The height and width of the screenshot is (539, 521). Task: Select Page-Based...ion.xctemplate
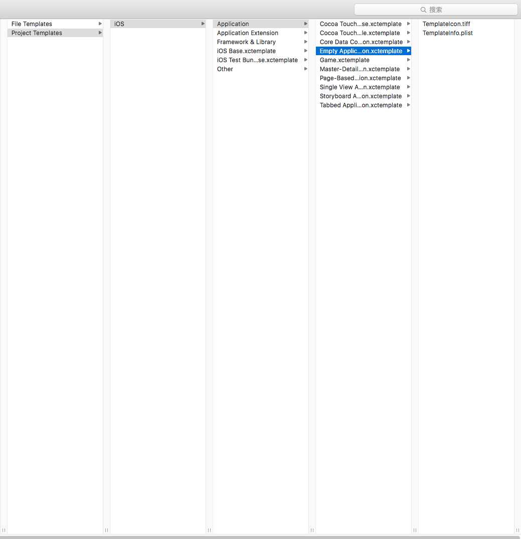click(x=364, y=78)
